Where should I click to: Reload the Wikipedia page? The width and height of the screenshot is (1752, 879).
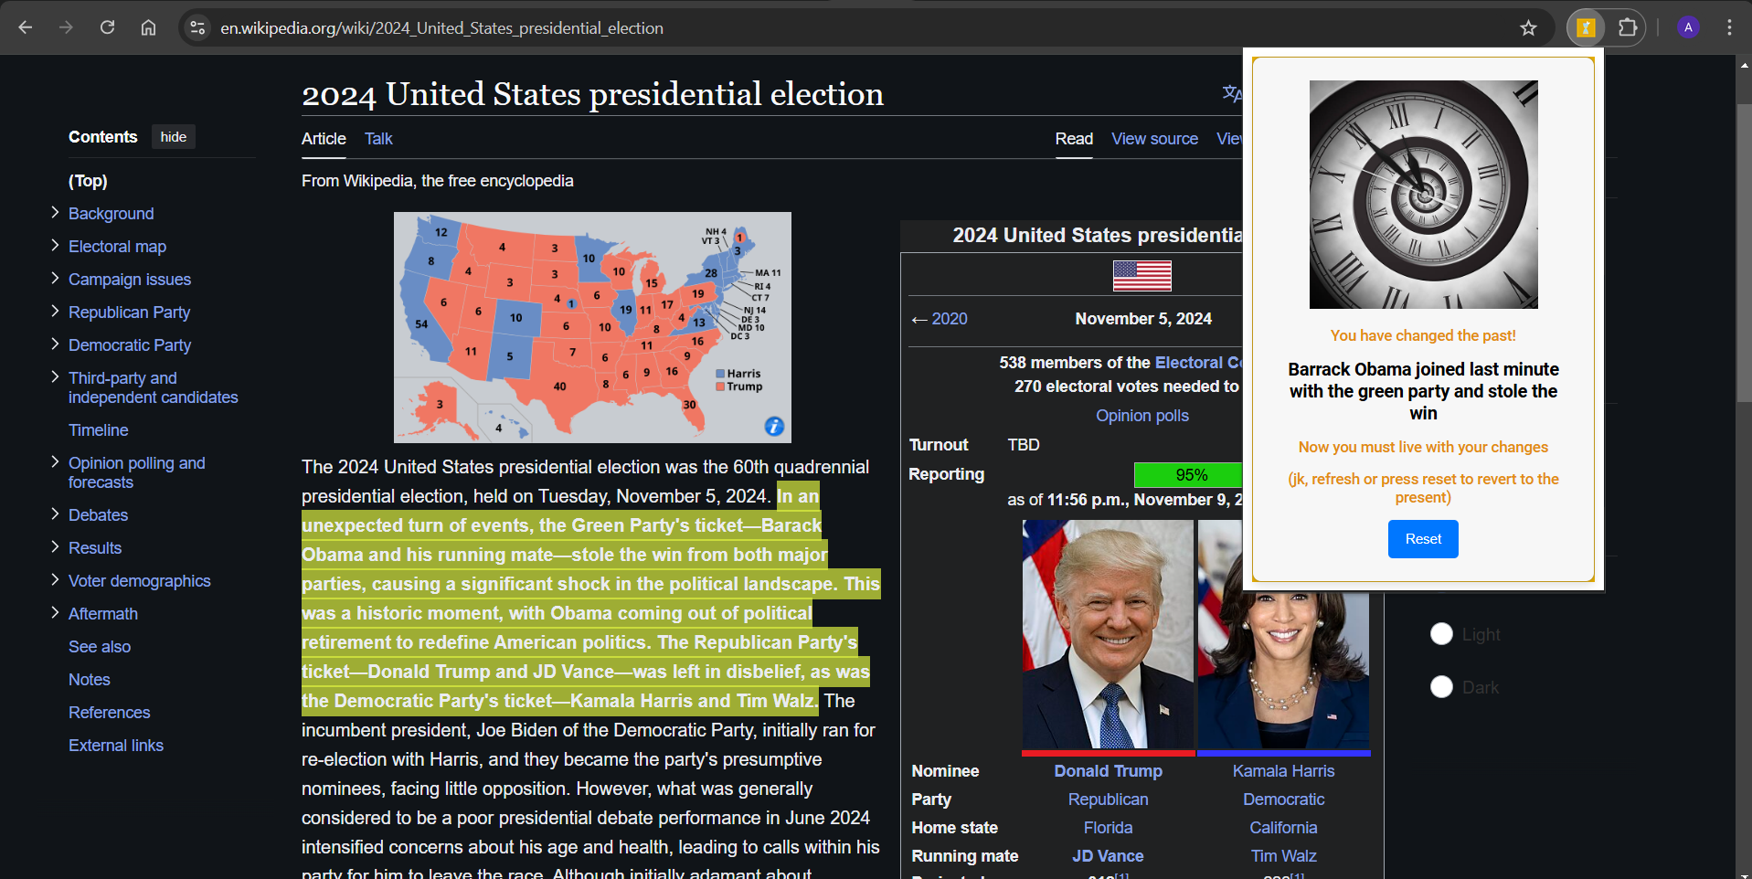point(107,27)
